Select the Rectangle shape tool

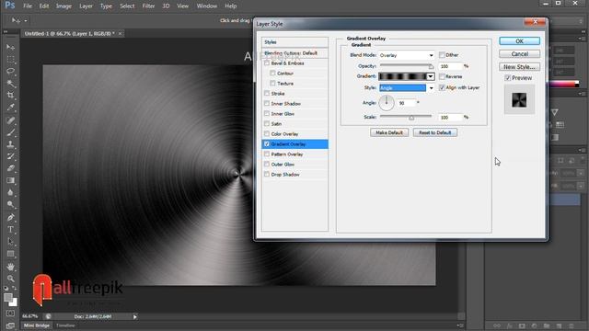(10, 254)
